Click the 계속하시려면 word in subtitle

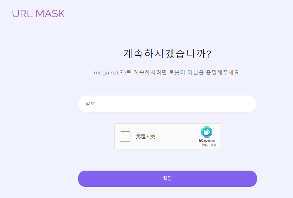tap(150, 72)
